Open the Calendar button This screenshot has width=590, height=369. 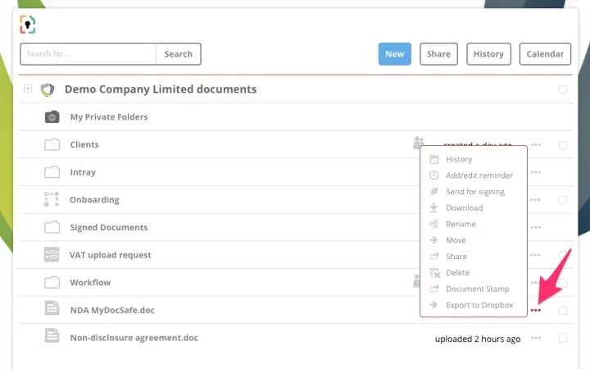point(545,54)
